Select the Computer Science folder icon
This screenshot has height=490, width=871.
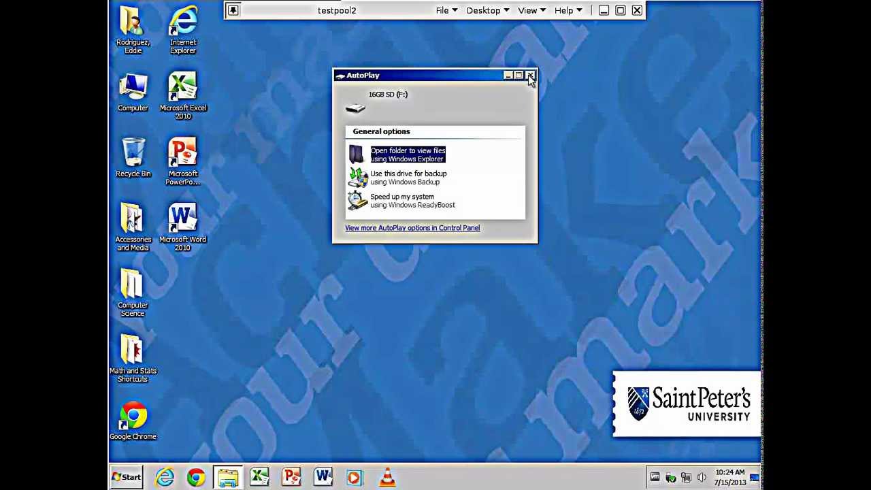point(133,293)
